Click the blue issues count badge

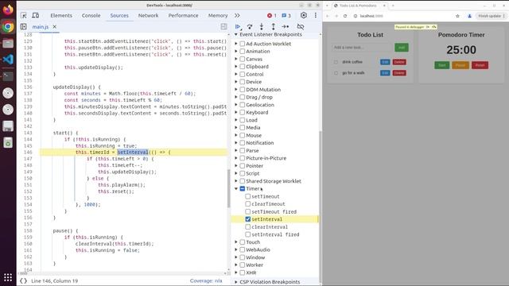click(286, 16)
